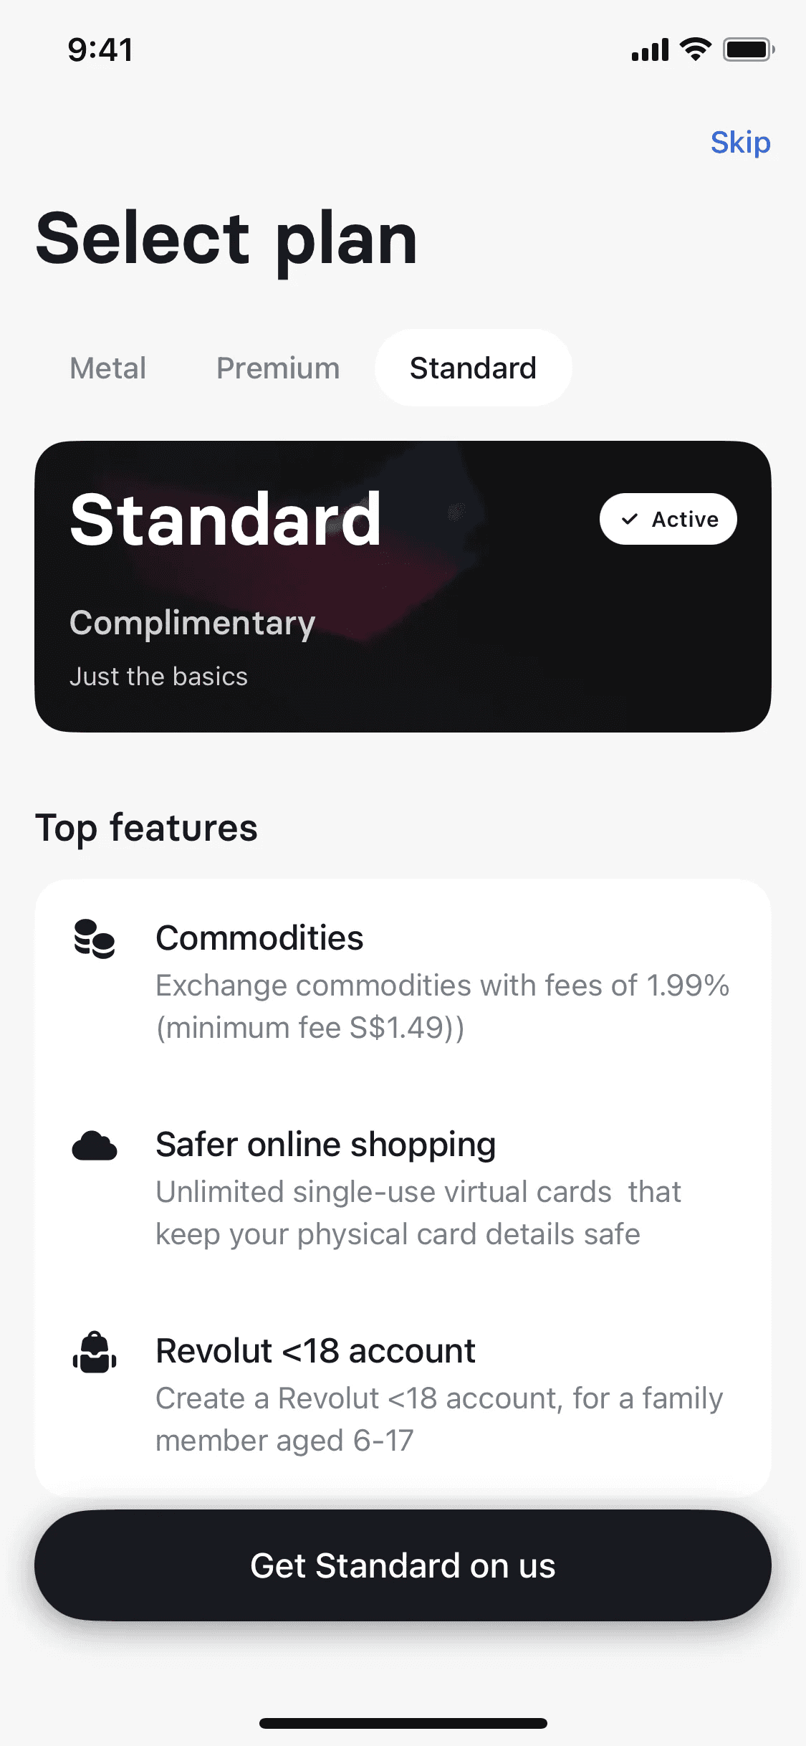
Task: Select the Standard plan tab
Action: [x=473, y=368]
